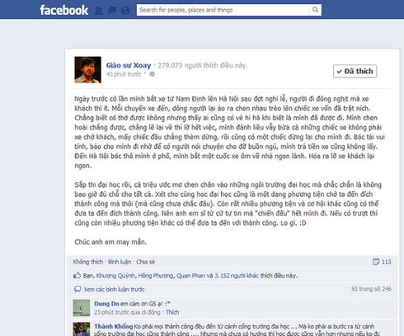
Task: Open Giáo sư Xoay profile picture
Action: tap(87, 70)
